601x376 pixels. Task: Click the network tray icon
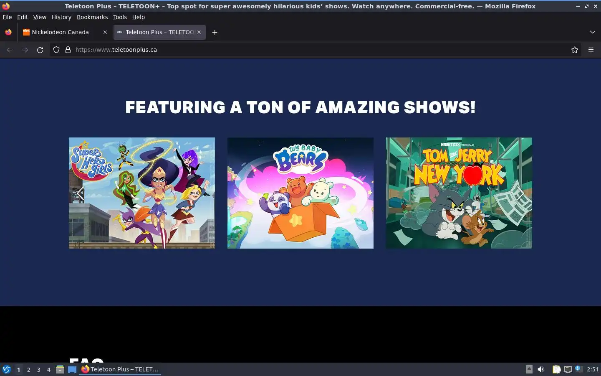568,369
